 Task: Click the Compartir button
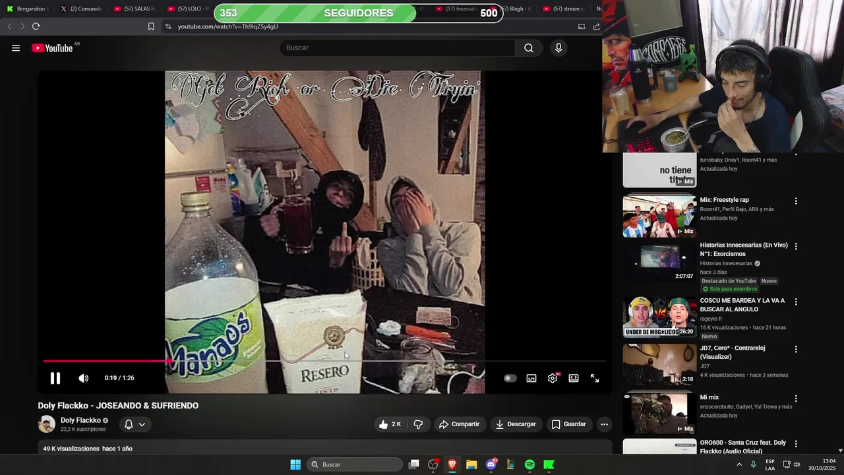tap(460, 424)
